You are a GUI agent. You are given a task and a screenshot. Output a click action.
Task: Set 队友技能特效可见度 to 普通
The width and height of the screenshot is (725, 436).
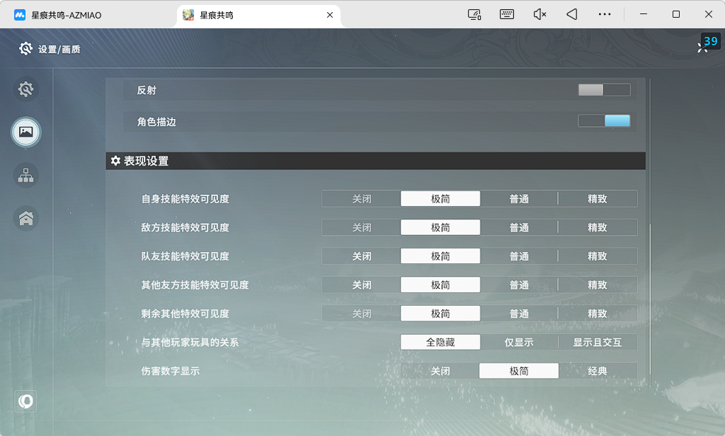tap(519, 256)
